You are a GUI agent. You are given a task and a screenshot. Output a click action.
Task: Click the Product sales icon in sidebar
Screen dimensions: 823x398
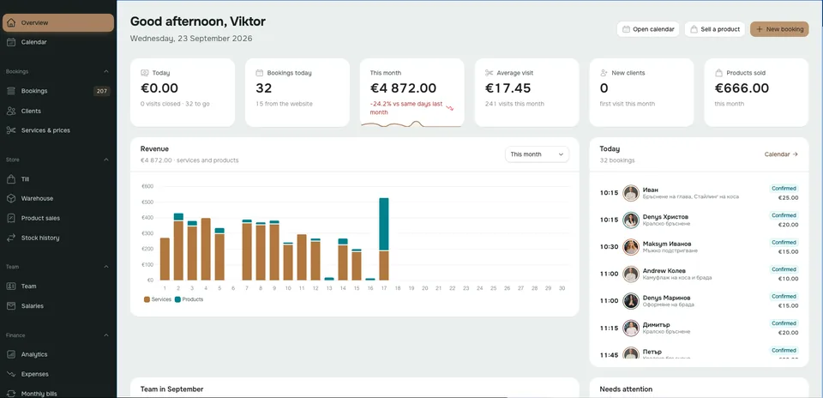(x=11, y=218)
